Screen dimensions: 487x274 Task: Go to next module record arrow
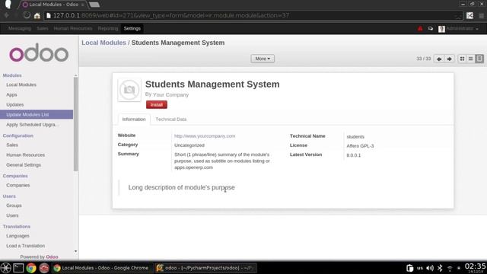coord(450,59)
